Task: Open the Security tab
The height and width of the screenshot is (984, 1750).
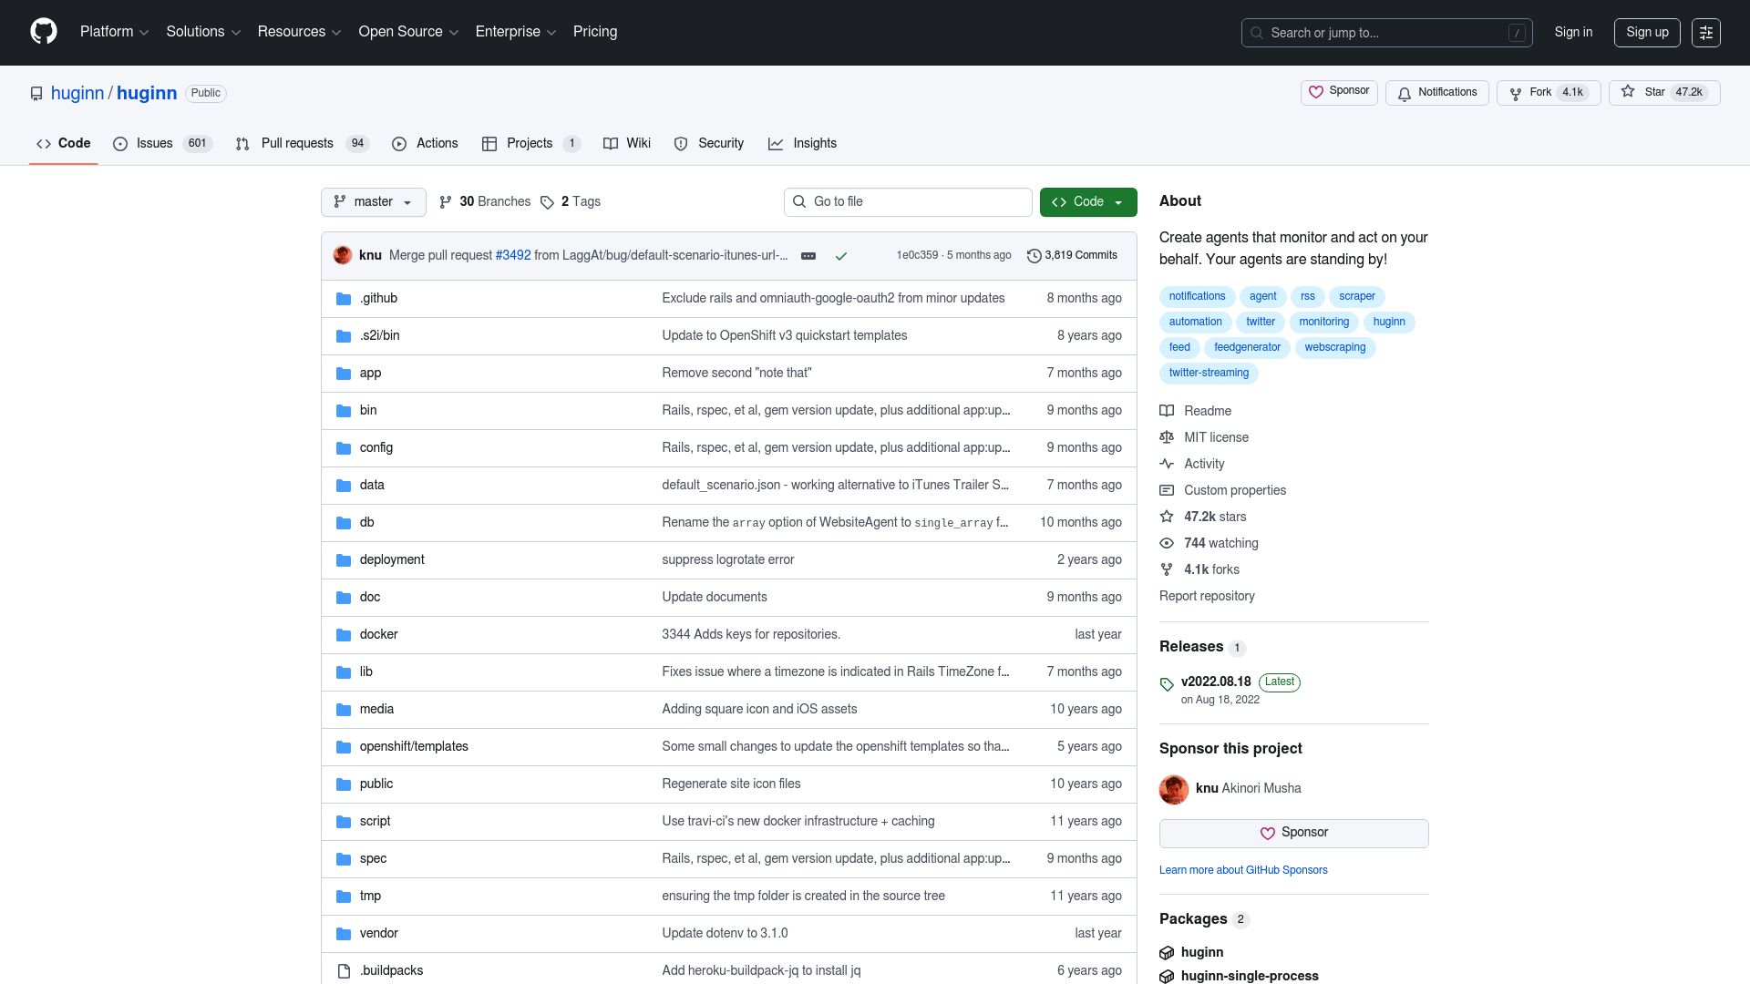Action: point(709,144)
